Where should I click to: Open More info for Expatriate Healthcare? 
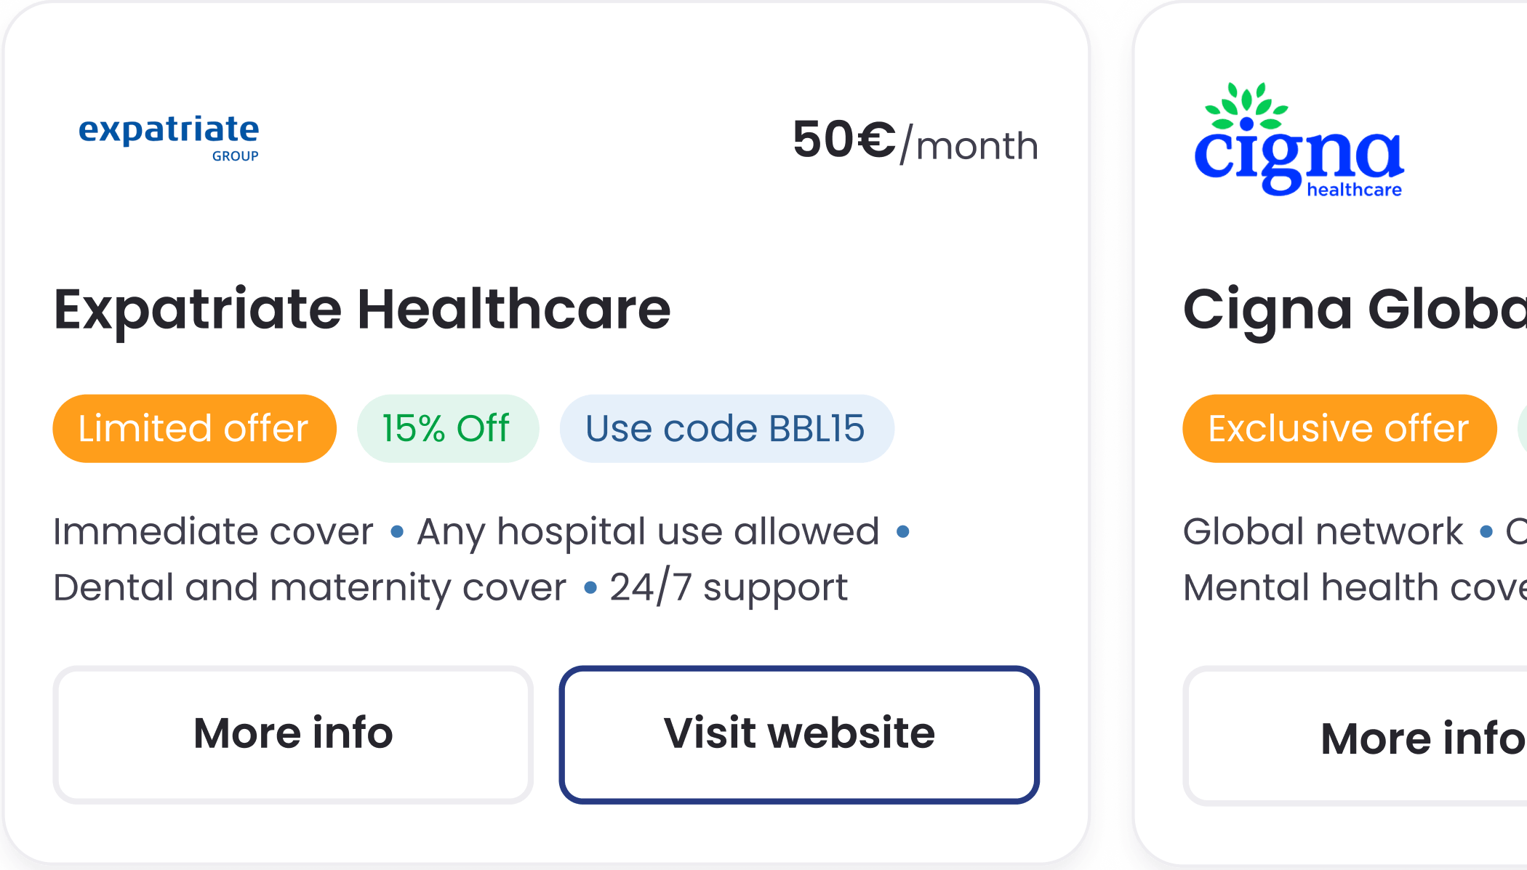[293, 733]
